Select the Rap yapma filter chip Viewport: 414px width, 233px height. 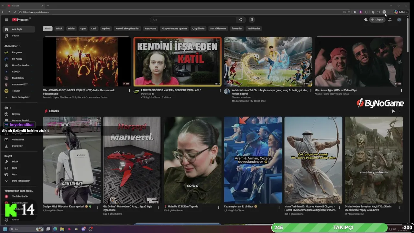151,28
